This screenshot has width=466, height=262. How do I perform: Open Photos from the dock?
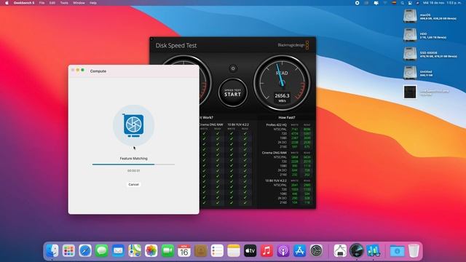click(151, 251)
